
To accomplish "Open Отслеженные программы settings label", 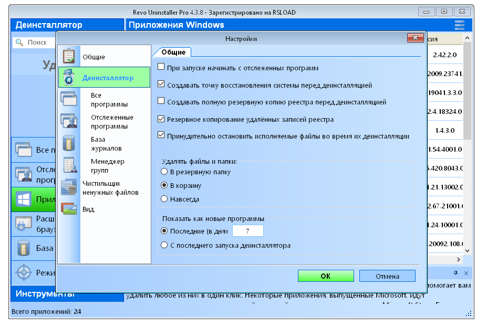I will [x=112, y=122].
